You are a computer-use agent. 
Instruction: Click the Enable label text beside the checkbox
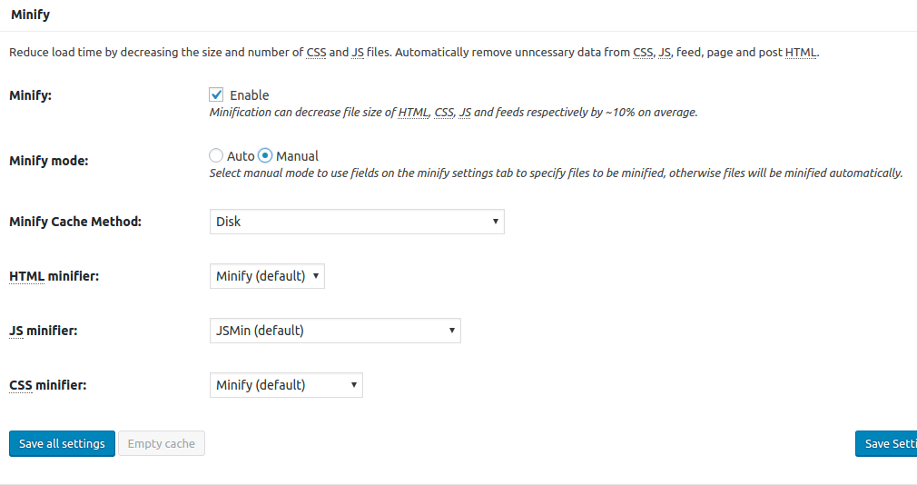[x=249, y=94]
